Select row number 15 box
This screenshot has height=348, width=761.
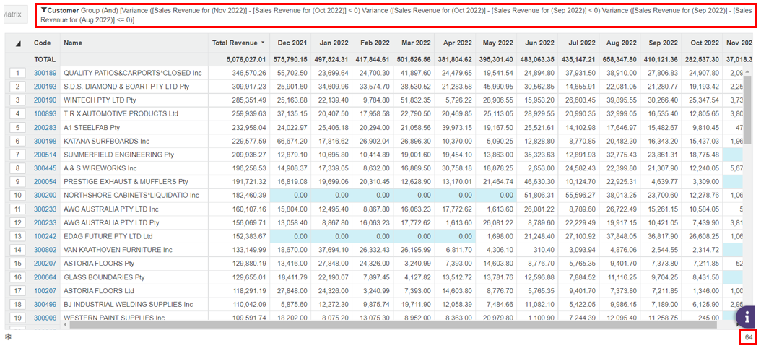[x=17, y=264]
